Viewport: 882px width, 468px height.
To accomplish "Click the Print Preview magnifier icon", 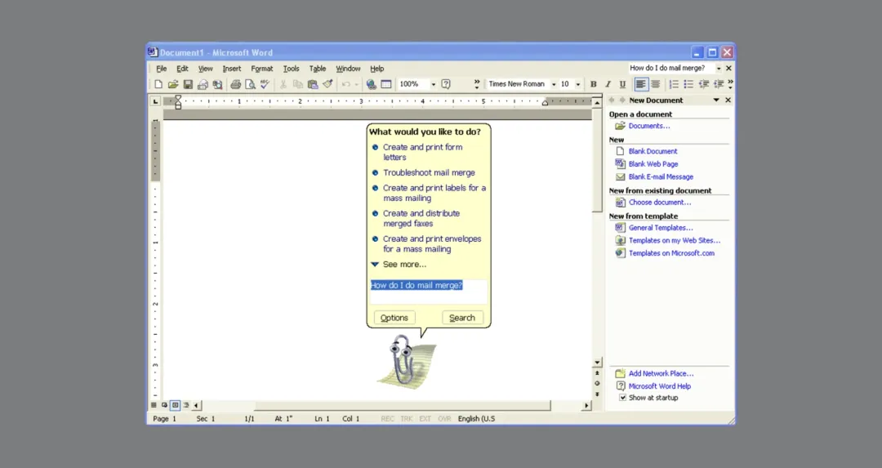I will (x=251, y=84).
